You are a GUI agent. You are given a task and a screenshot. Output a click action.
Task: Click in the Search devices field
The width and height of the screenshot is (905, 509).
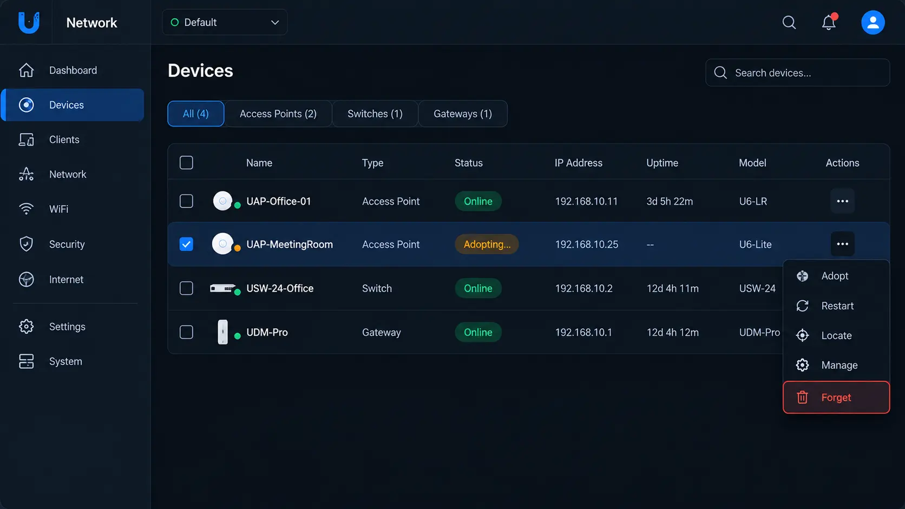[x=797, y=72]
